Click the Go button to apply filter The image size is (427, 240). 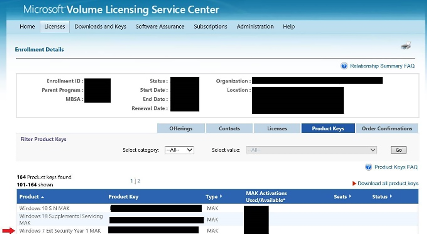[398, 150]
